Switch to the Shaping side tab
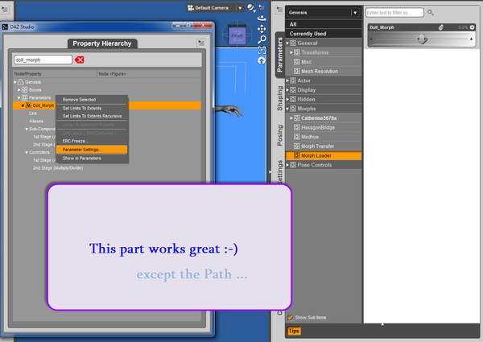 click(280, 98)
